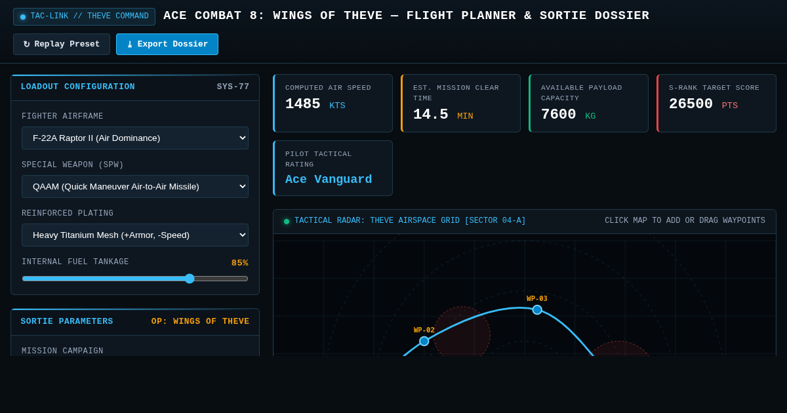Viewport: 787px width, 413px height.
Task: Click the Ace Vanguard pilot rating
Action: point(329,180)
